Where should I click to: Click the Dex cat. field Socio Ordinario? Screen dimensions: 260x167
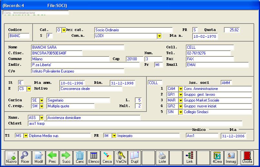pyautogui.click(x=134, y=30)
